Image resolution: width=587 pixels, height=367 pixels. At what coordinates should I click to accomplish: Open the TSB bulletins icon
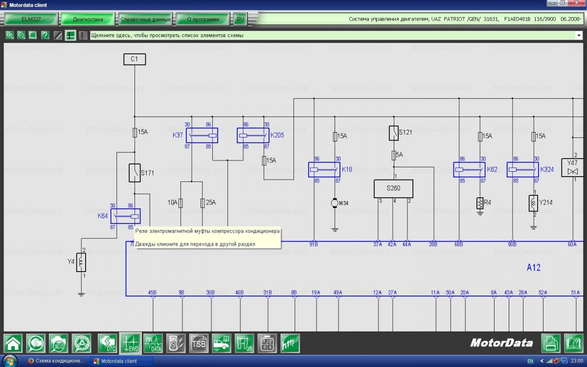pos(199,343)
